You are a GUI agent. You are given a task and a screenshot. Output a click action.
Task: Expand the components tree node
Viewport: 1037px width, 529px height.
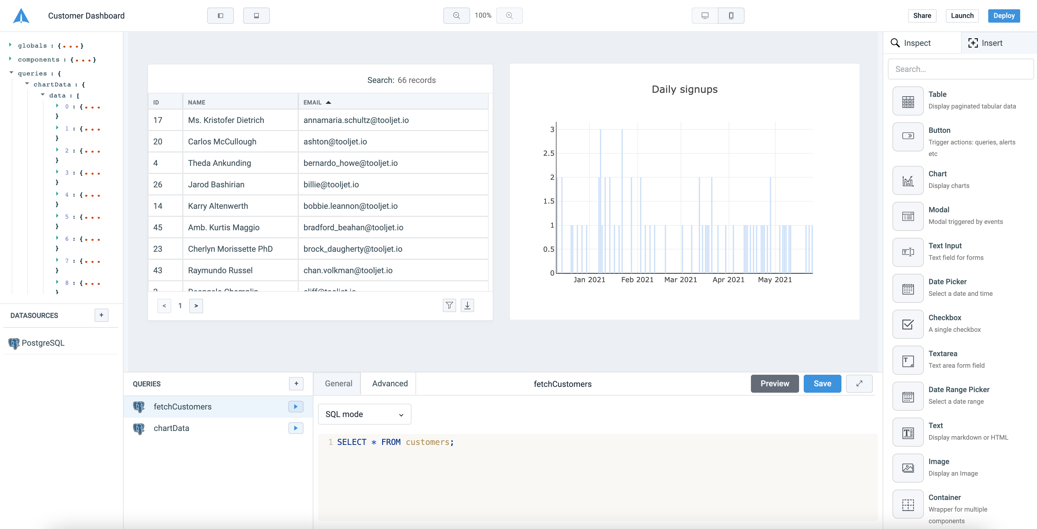pyautogui.click(x=10, y=59)
